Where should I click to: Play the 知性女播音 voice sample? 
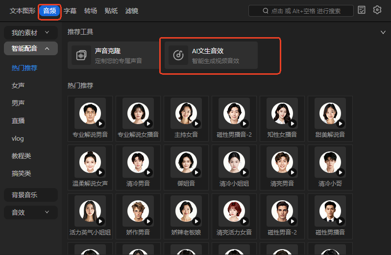click(293, 123)
